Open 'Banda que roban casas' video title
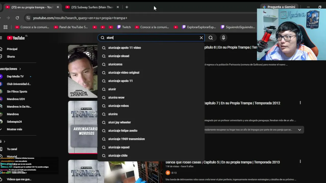Screen dimensions: 326x183 (x=223, y=162)
